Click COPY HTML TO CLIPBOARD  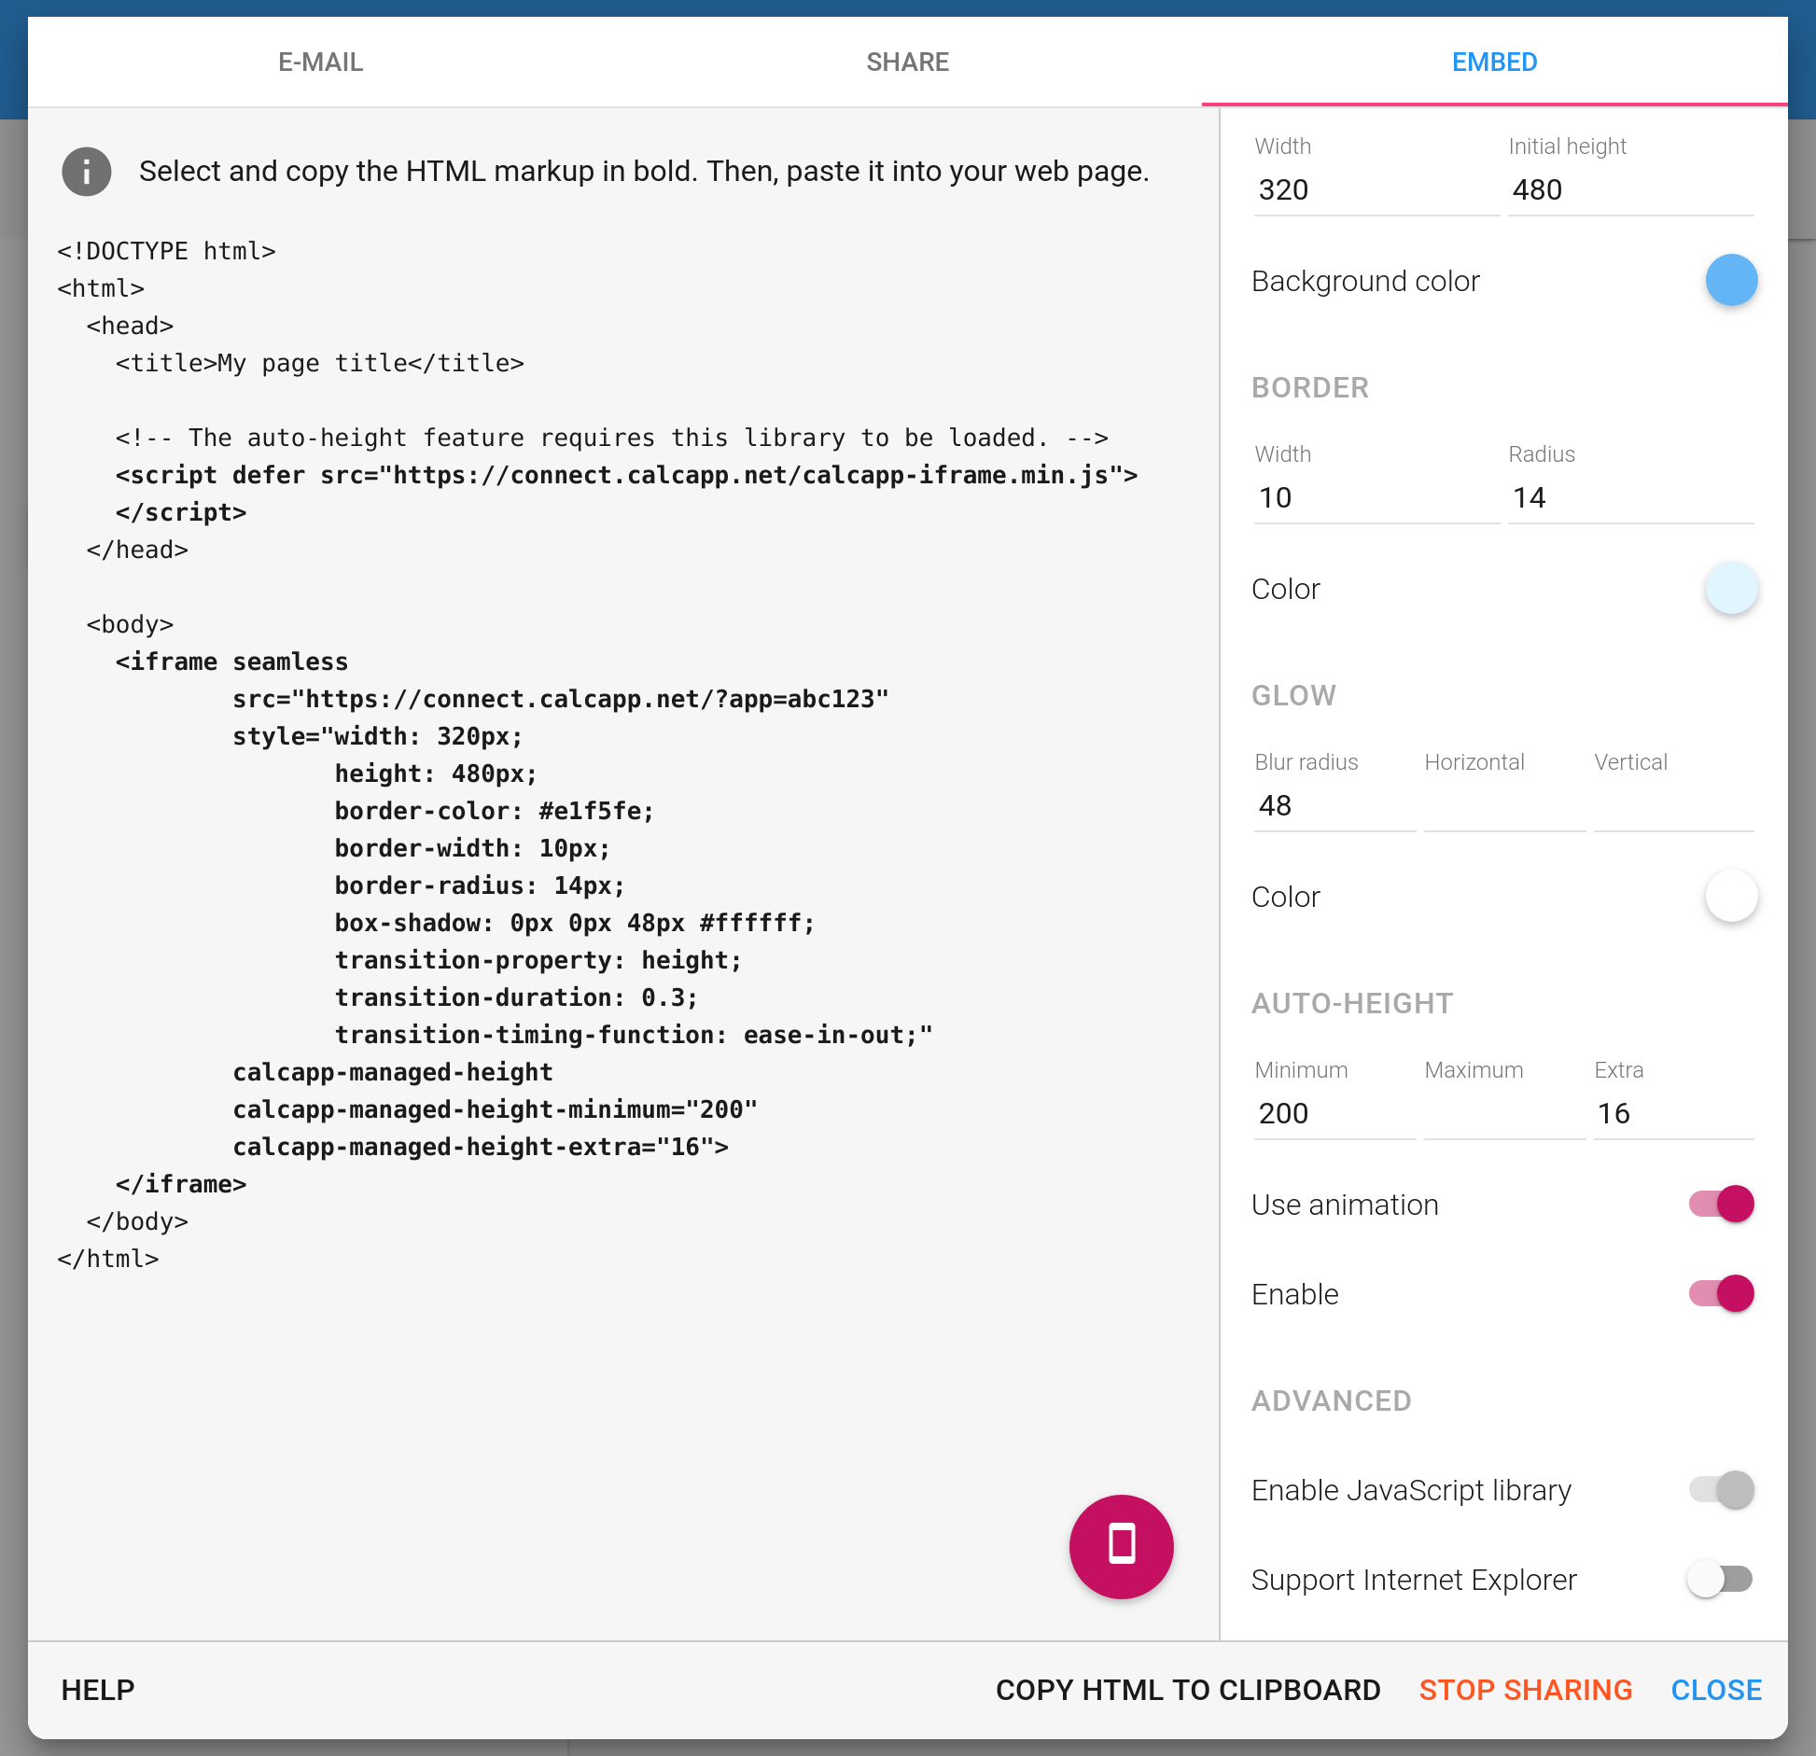pyautogui.click(x=1188, y=1690)
